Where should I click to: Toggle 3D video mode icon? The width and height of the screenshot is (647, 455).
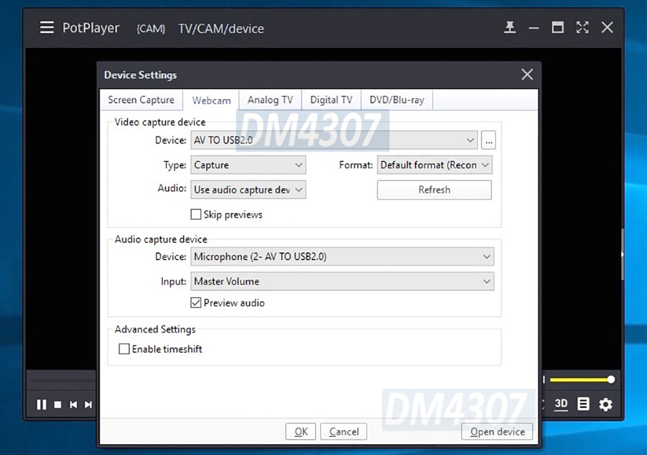click(x=561, y=404)
